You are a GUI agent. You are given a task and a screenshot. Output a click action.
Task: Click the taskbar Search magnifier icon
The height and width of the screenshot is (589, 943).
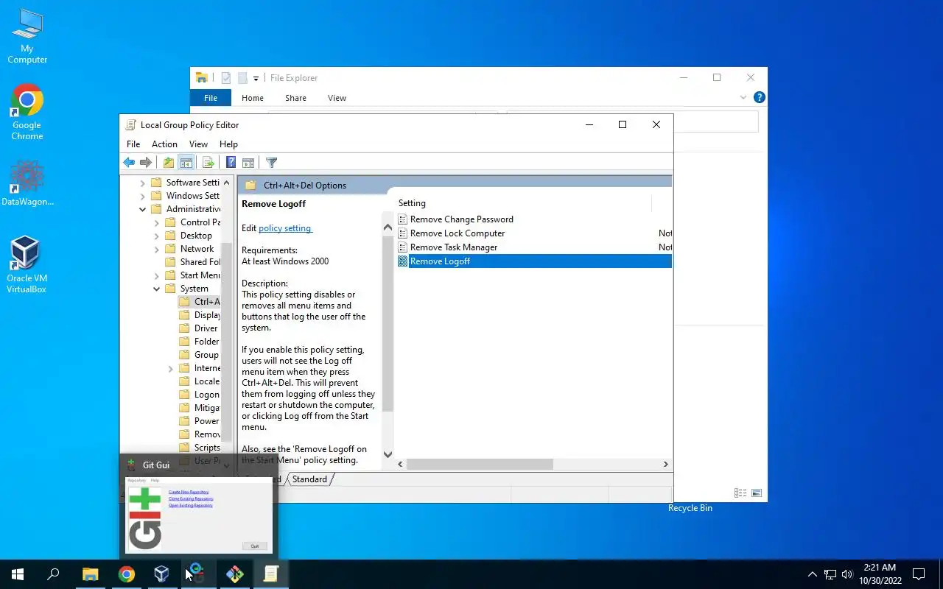(x=53, y=574)
